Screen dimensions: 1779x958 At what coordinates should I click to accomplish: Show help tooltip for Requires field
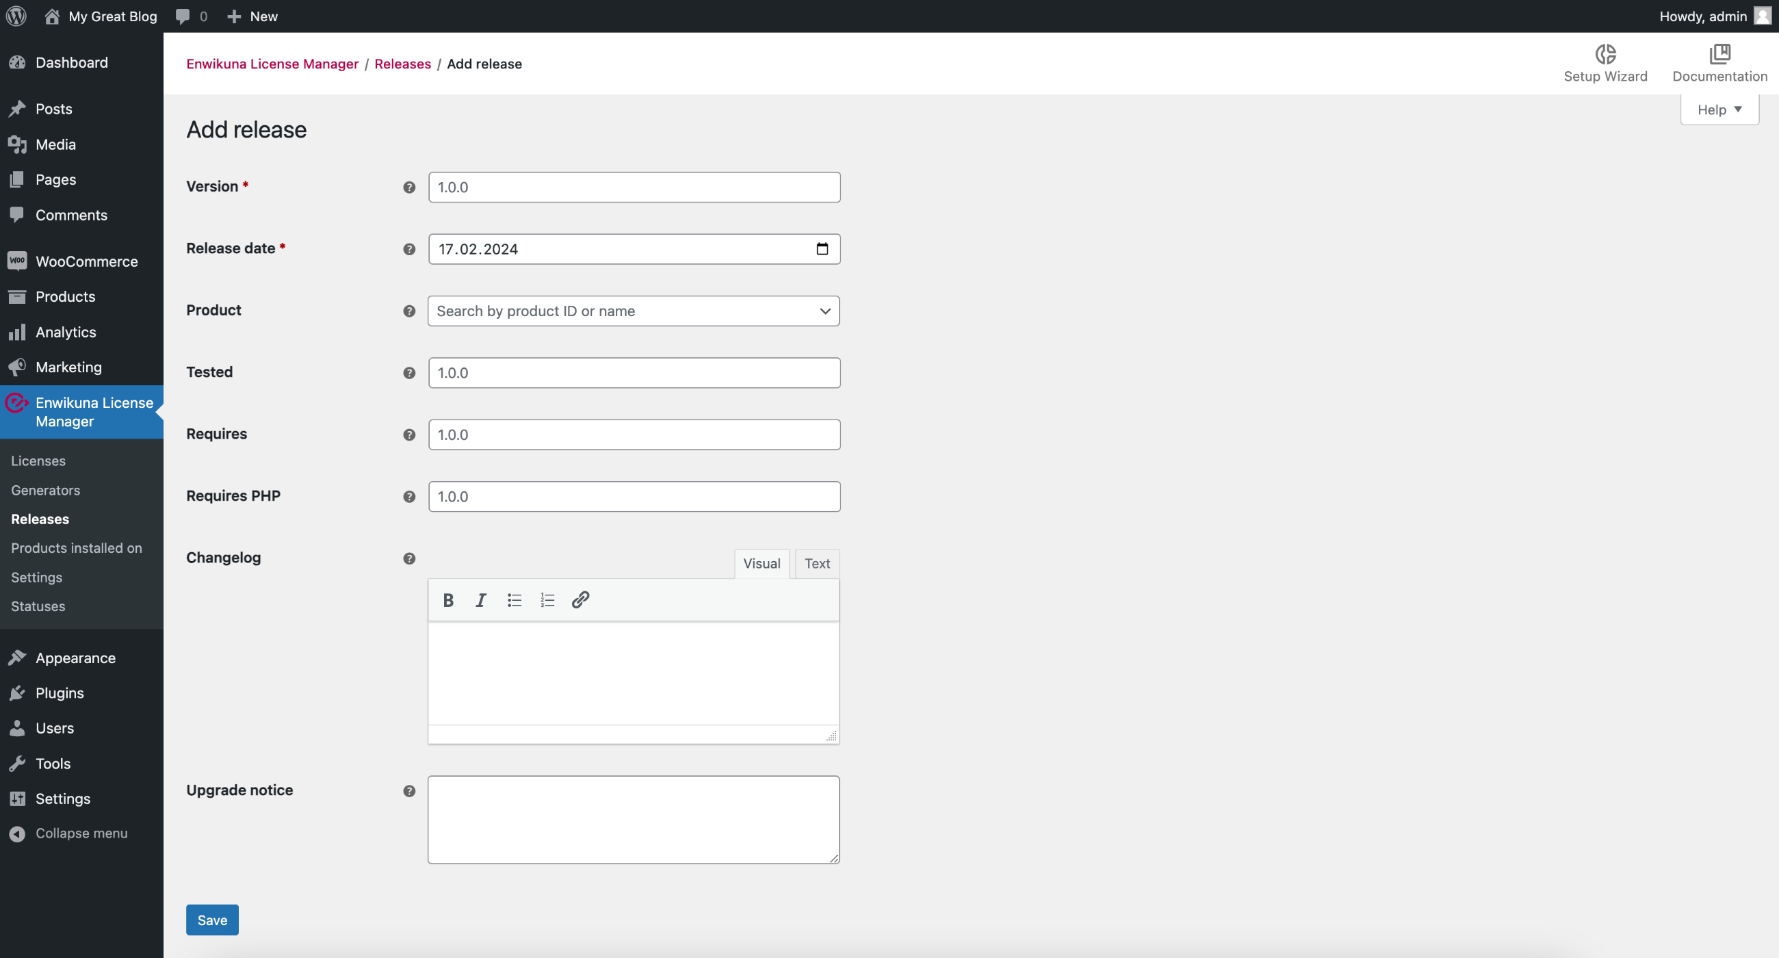point(409,435)
